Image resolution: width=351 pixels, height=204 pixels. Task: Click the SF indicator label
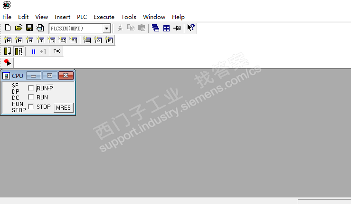[x=15, y=86]
